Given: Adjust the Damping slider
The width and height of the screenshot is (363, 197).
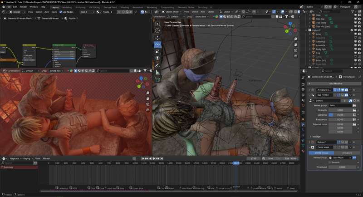Looking at the screenshot, I should tap(340, 115).
